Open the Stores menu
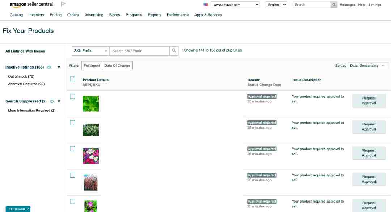This screenshot has width=391, height=212. [114, 15]
